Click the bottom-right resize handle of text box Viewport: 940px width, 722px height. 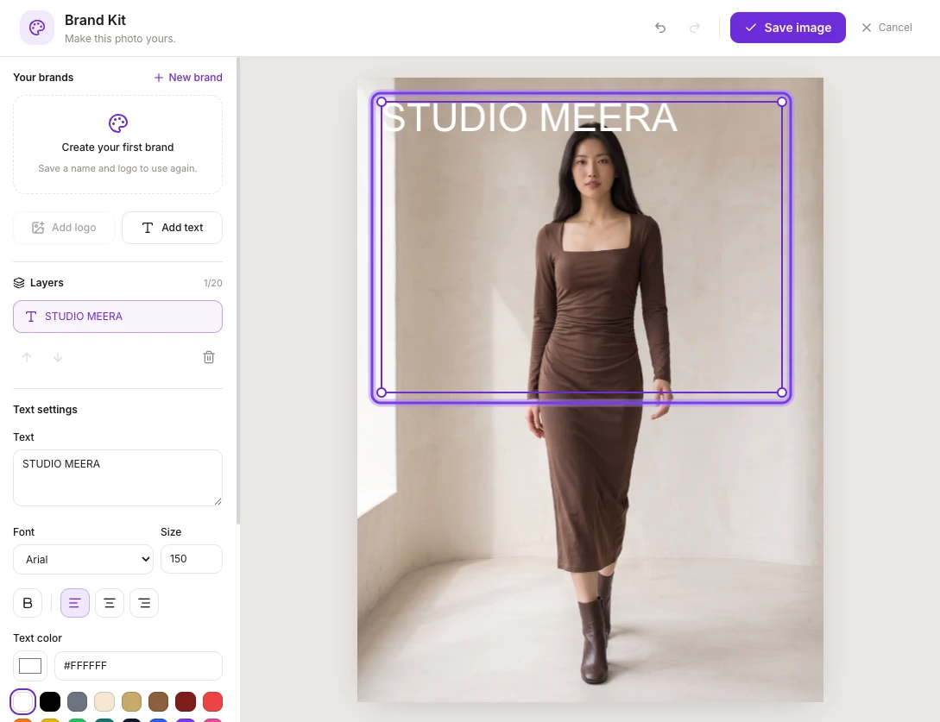click(782, 392)
